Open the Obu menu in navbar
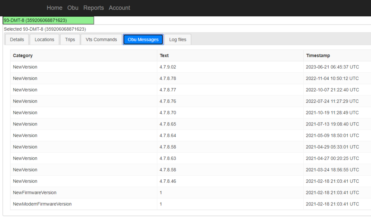 pyautogui.click(x=73, y=8)
